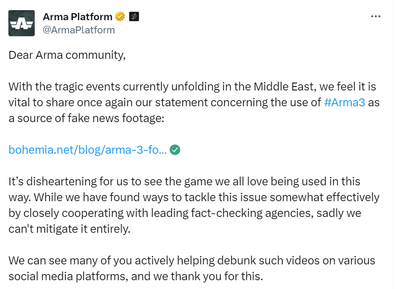Click the word 'statement' in the tweet

pos(182,102)
